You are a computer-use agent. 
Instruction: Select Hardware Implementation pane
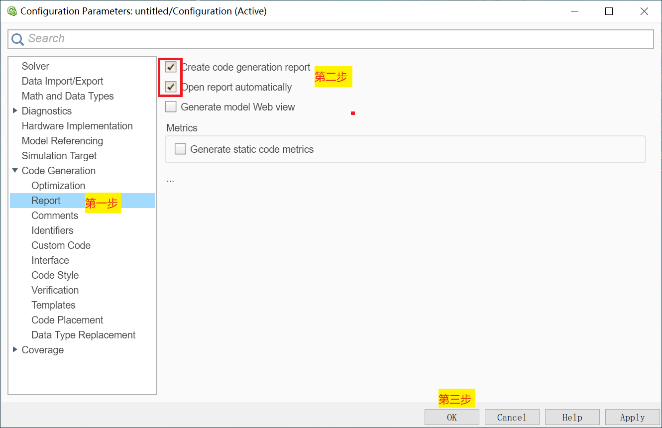tap(77, 126)
